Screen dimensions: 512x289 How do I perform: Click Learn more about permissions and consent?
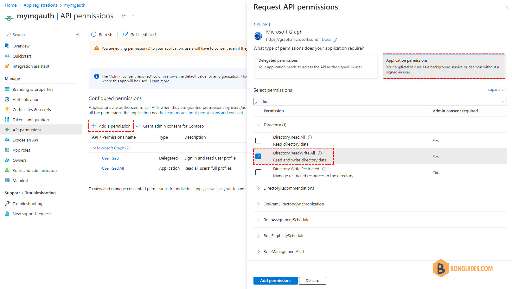[204, 113]
